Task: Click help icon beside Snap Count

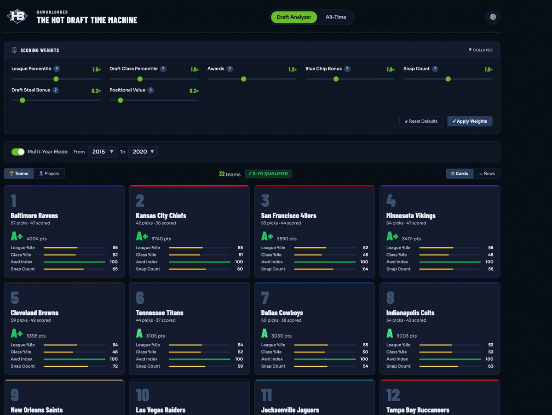Action: (435, 69)
